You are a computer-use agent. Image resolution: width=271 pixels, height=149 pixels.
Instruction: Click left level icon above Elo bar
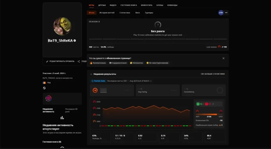(x=197, y=111)
